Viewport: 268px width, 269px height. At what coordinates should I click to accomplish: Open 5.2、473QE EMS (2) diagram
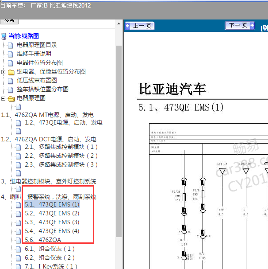(52, 213)
